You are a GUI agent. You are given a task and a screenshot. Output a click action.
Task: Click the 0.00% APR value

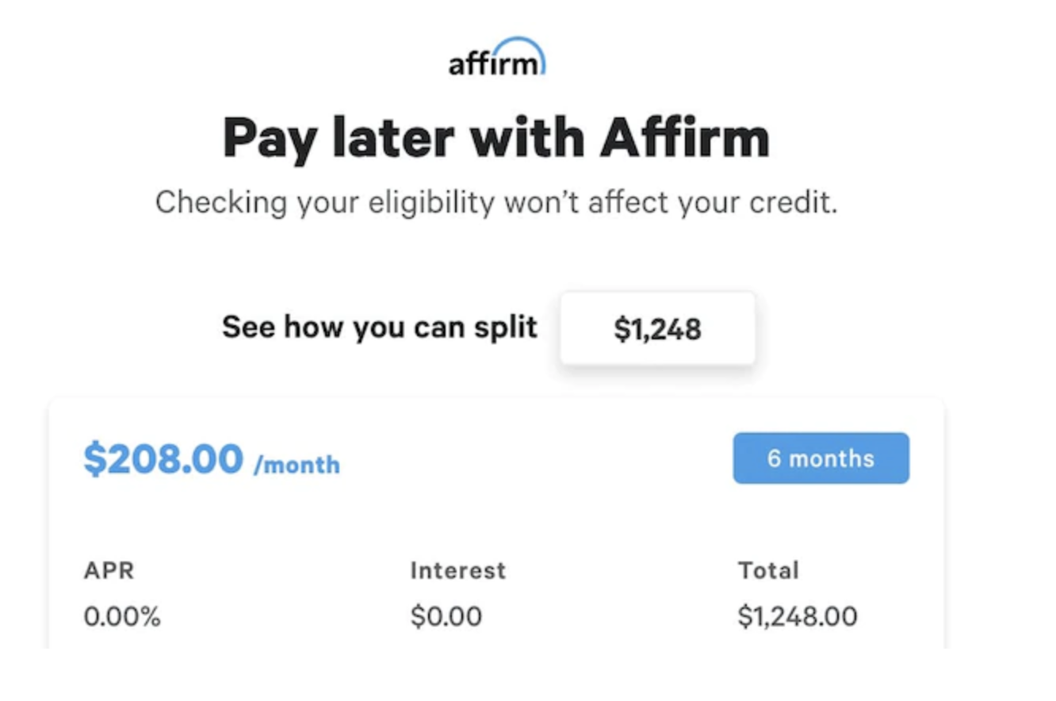point(122,617)
